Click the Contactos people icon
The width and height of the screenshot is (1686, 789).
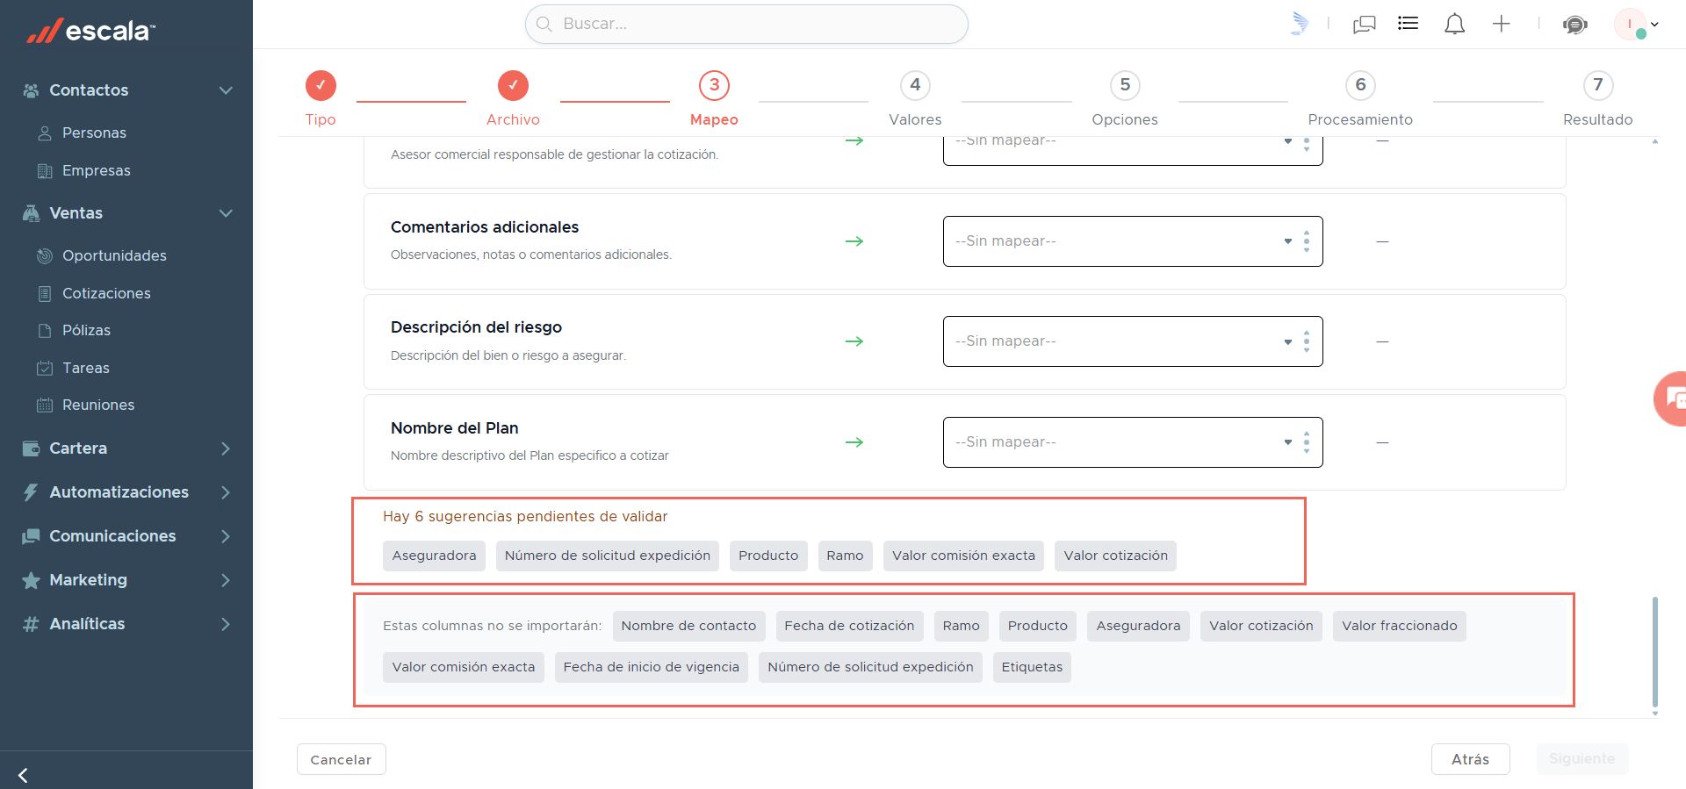click(x=31, y=90)
